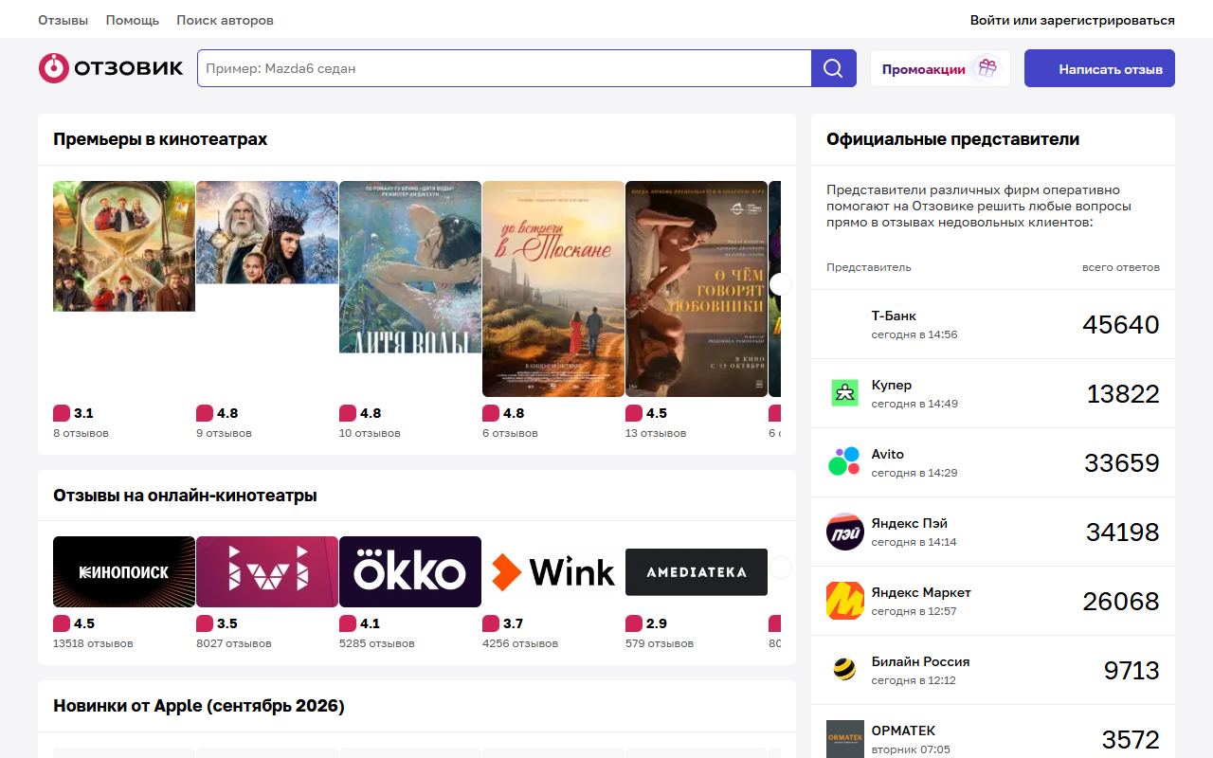Click the Отзовик logo icon
The height and width of the screenshot is (758, 1213).
(54, 68)
